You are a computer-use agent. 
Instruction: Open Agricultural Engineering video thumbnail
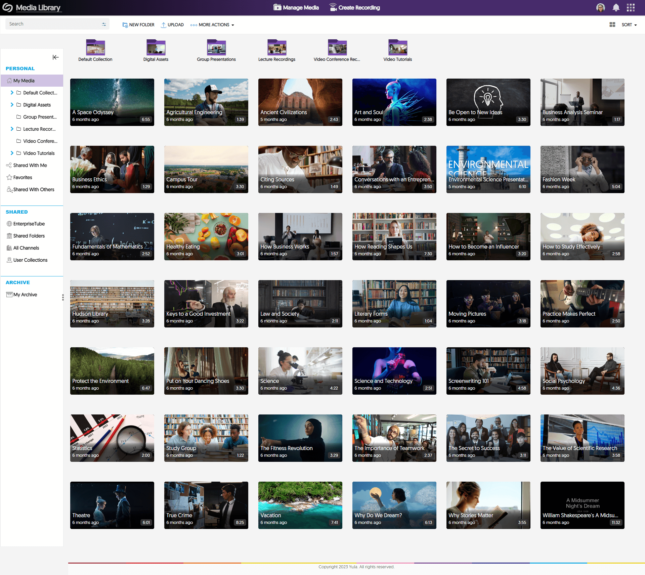pyautogui.click(x=206, y=102)
